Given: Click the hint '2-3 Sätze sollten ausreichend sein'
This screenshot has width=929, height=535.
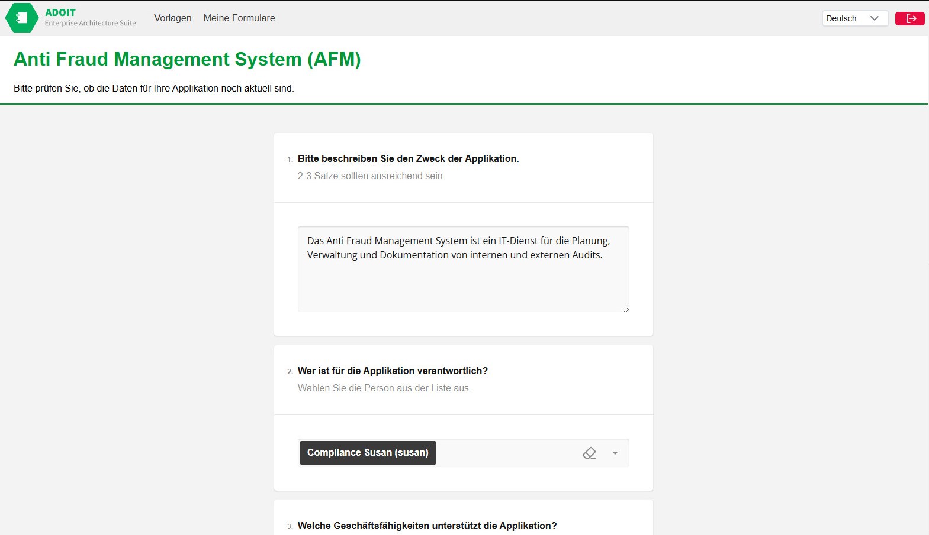Looking at the screenshot, I should 371,176.
